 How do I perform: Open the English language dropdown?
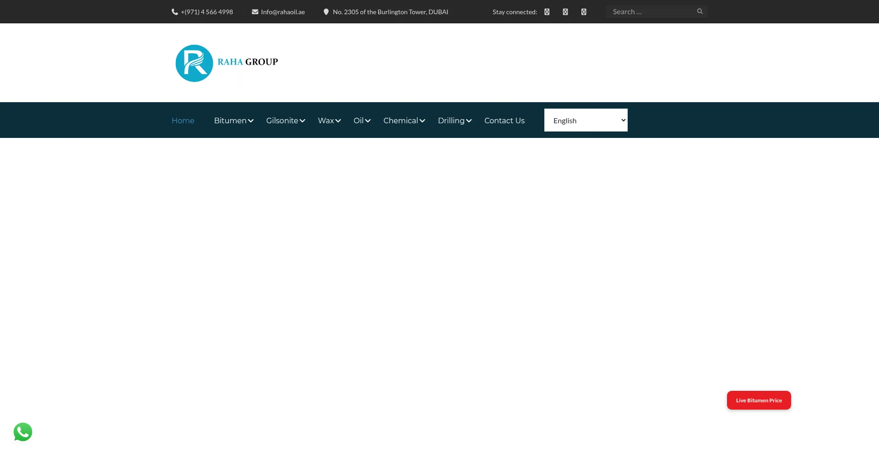pos(586,120)
